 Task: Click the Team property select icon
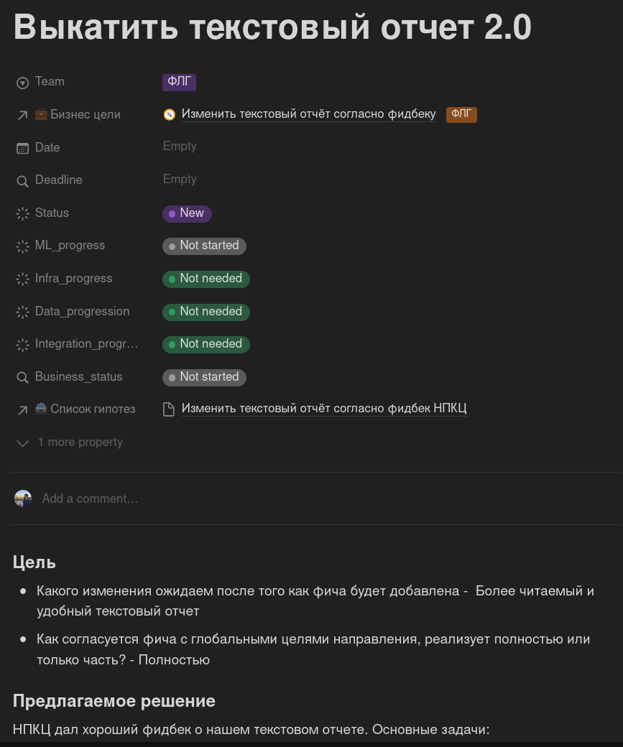[x=22, y=83]
